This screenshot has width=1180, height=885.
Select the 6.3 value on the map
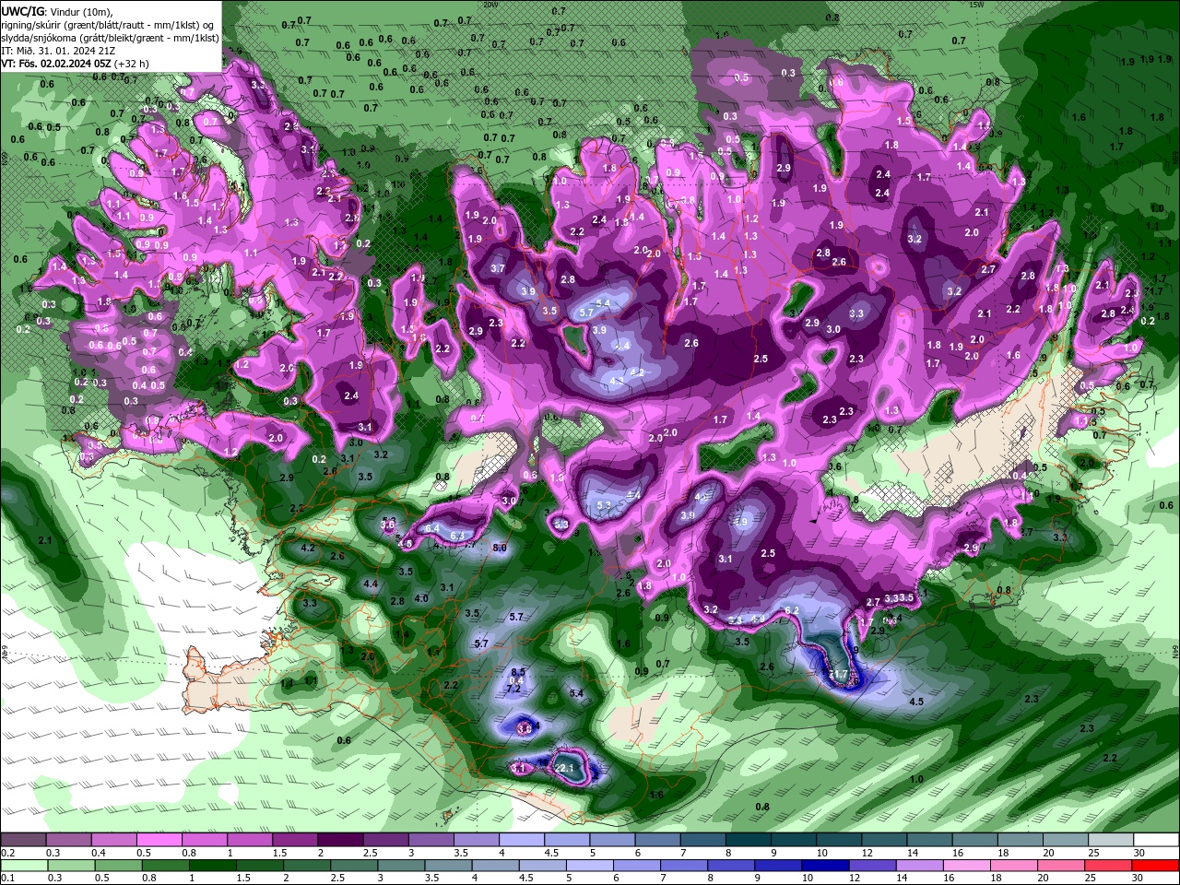point(456,536)
